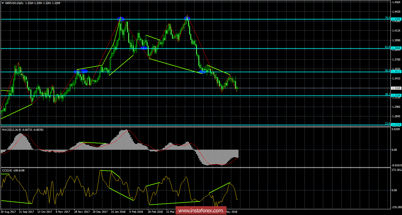Click the 28 Nov 2017 date label

pos(82,212)
